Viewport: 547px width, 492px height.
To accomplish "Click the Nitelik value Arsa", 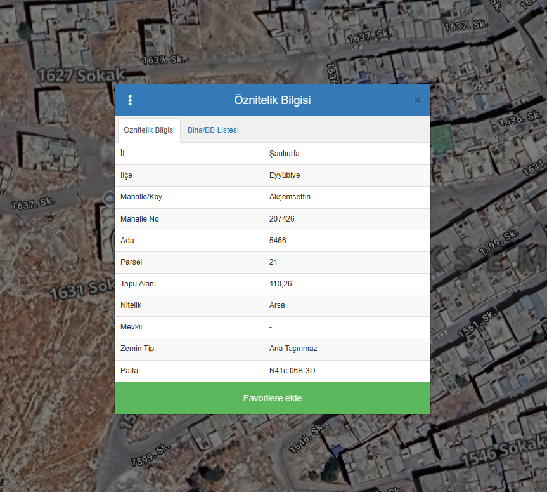I will pos(277,305).
